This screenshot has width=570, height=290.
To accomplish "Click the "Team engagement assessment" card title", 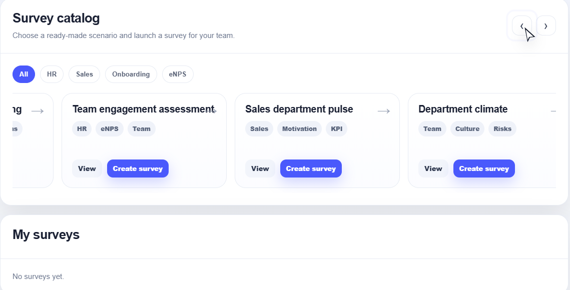I will tap(143, 109).
